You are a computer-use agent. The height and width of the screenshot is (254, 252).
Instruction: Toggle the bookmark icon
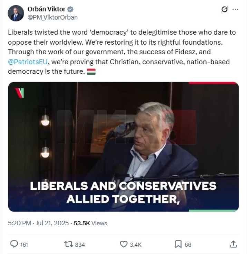(x=178, y=244)
